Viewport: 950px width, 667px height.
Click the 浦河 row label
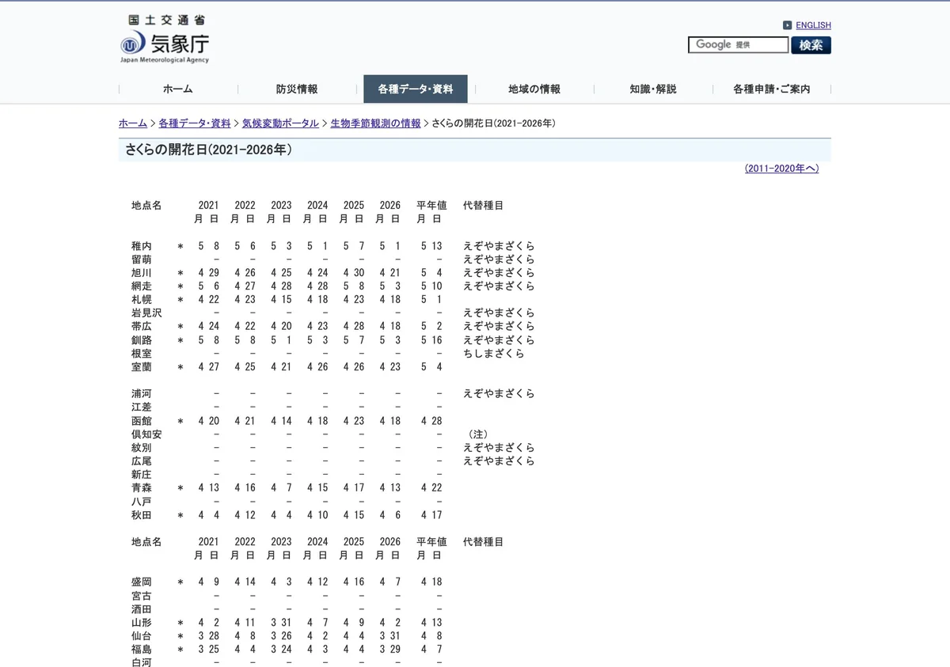pos(142,394)
